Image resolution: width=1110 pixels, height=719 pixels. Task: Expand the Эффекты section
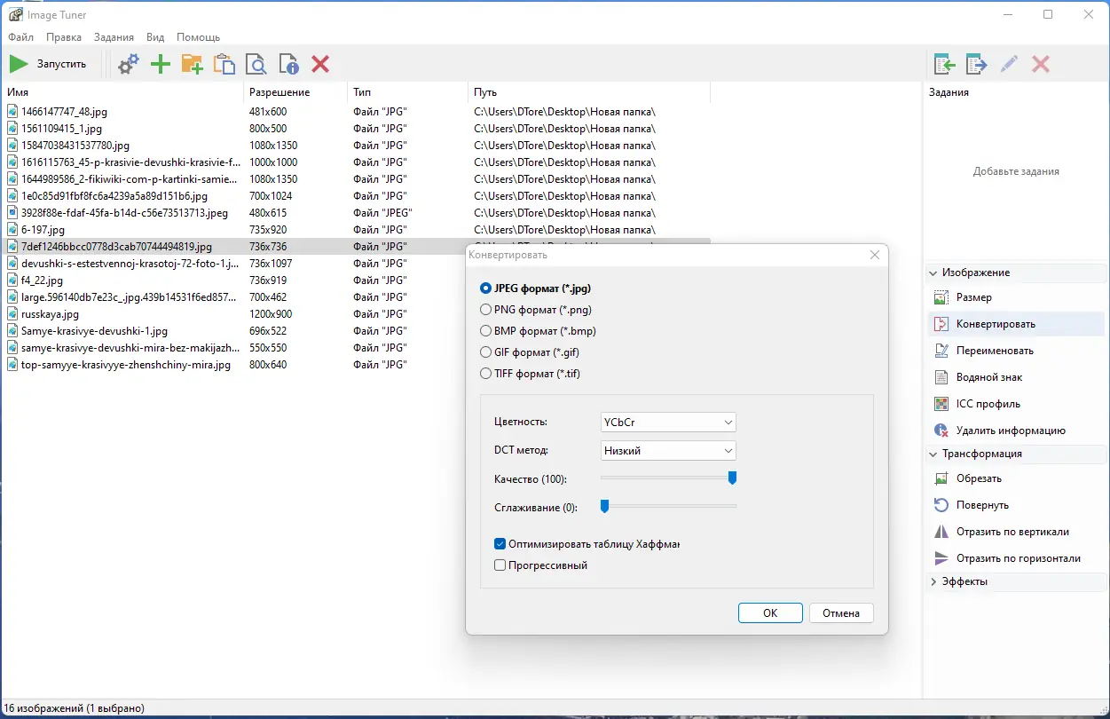click(933, 582)
